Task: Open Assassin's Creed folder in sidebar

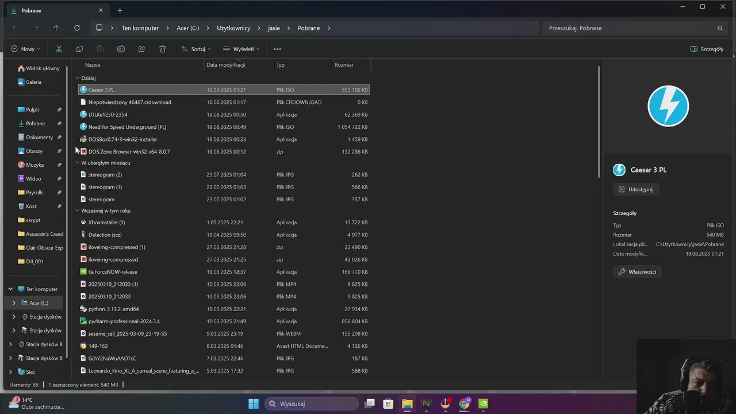Action: (40, 233)
